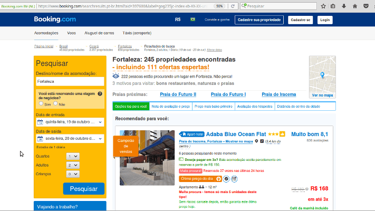Click the 90% zoom indicator in address bar

(219, 6)
